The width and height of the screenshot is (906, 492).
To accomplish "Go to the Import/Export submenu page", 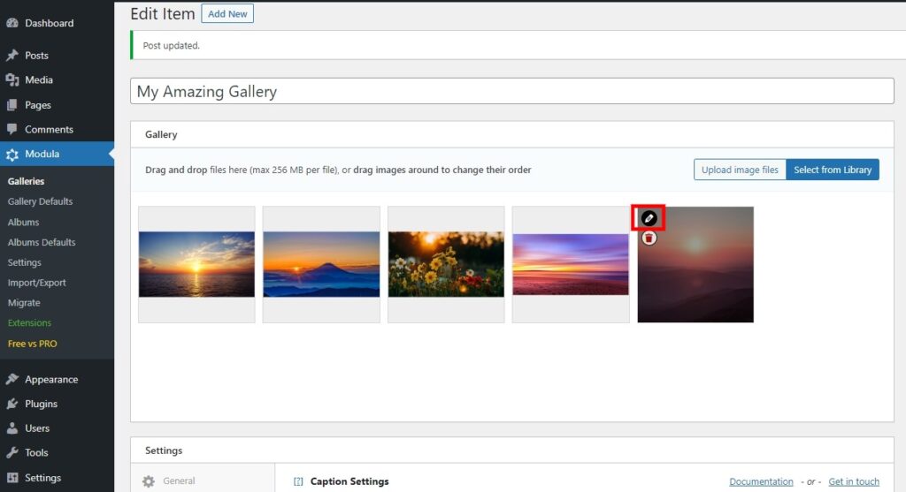I will pyautogui.click(x=36, y=283).
